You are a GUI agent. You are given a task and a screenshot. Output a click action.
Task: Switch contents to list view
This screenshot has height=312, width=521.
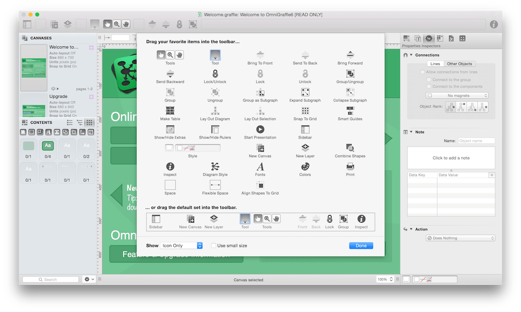point(70,123)
